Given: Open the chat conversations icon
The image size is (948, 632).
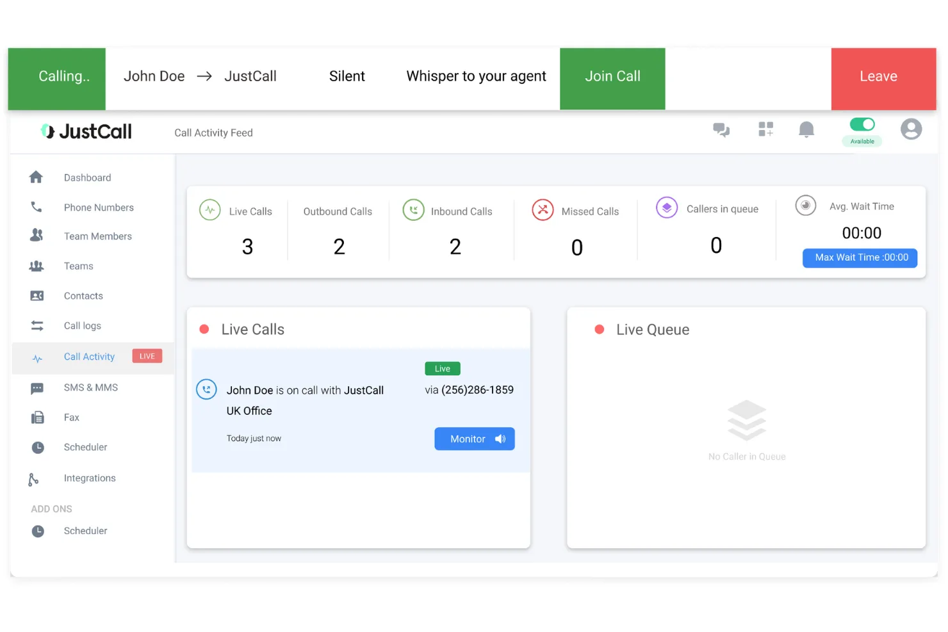Looking at the screenshot, I should point(721,129).
